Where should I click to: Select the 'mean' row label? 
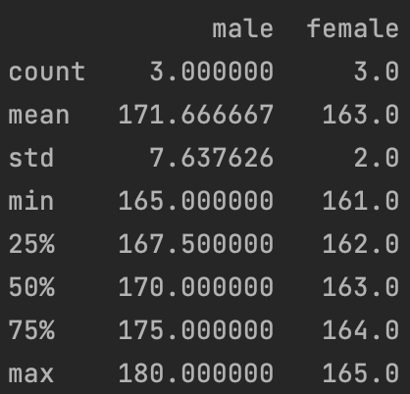(x=39, y=115)
